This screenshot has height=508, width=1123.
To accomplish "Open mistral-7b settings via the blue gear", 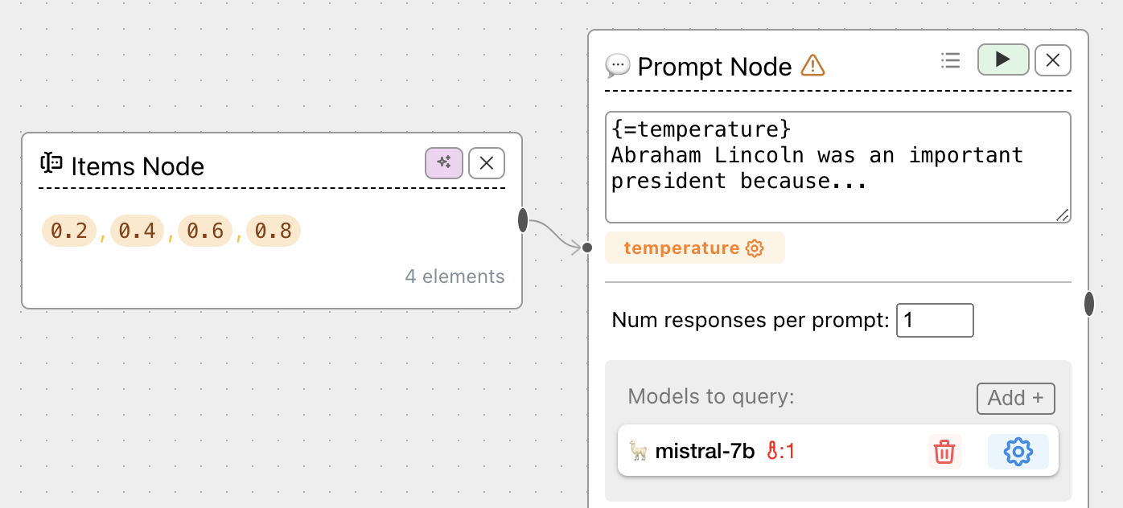I will (1018, 452).
